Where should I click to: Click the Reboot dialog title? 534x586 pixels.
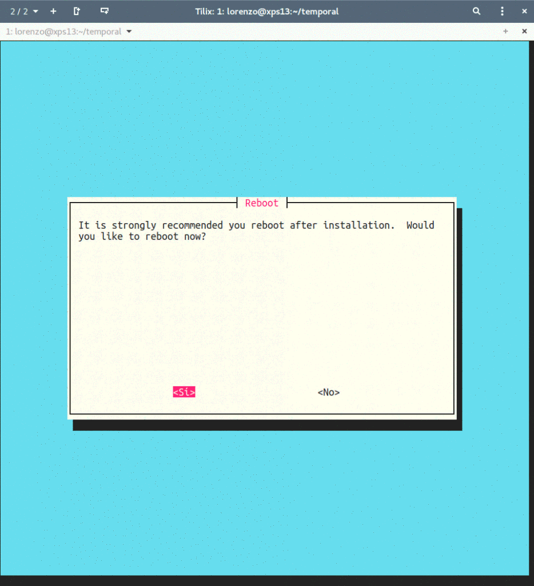(261, 203)
